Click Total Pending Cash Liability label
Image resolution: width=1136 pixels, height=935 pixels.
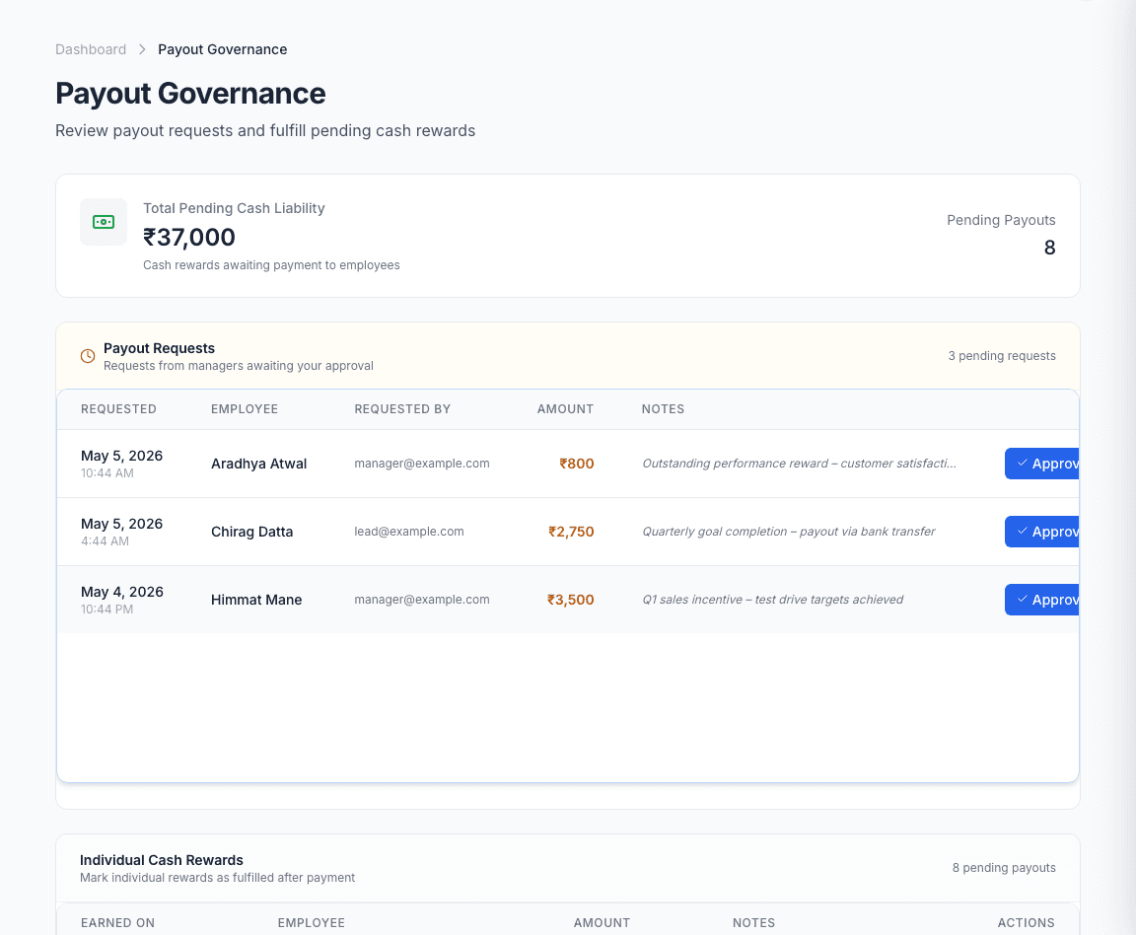point(234,208)
